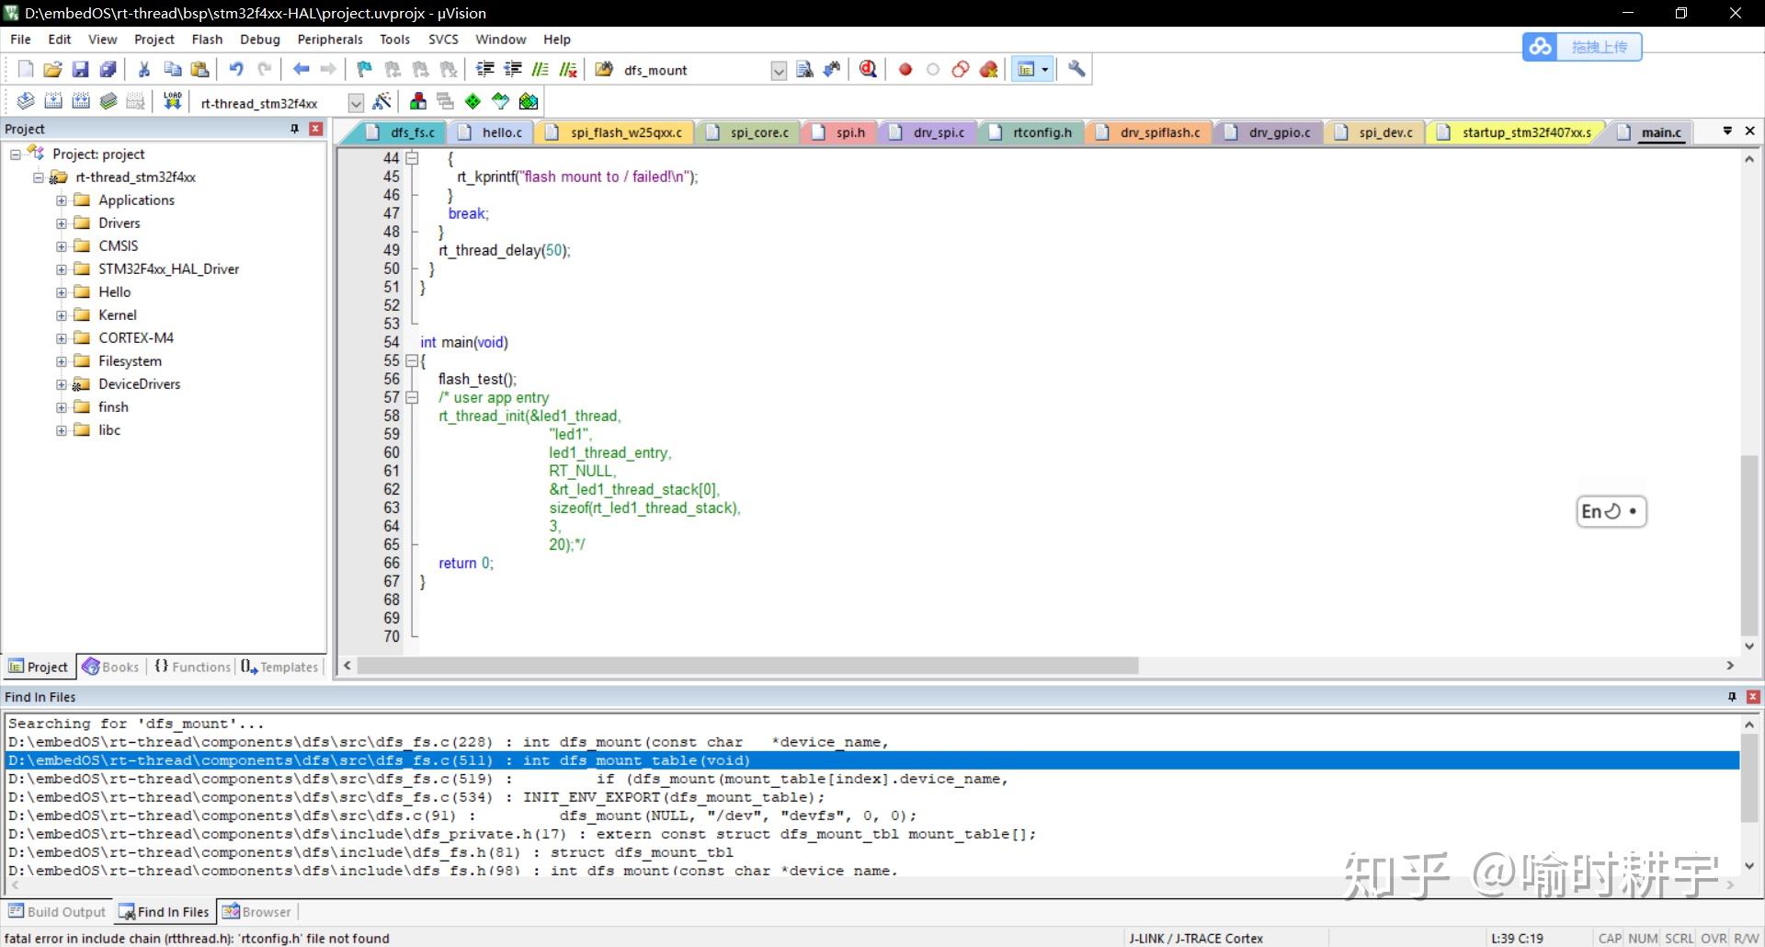Viewport: 1765px width, 947px height.
Task: Select result line dfs.c(91)
Action: coord(872,816)
